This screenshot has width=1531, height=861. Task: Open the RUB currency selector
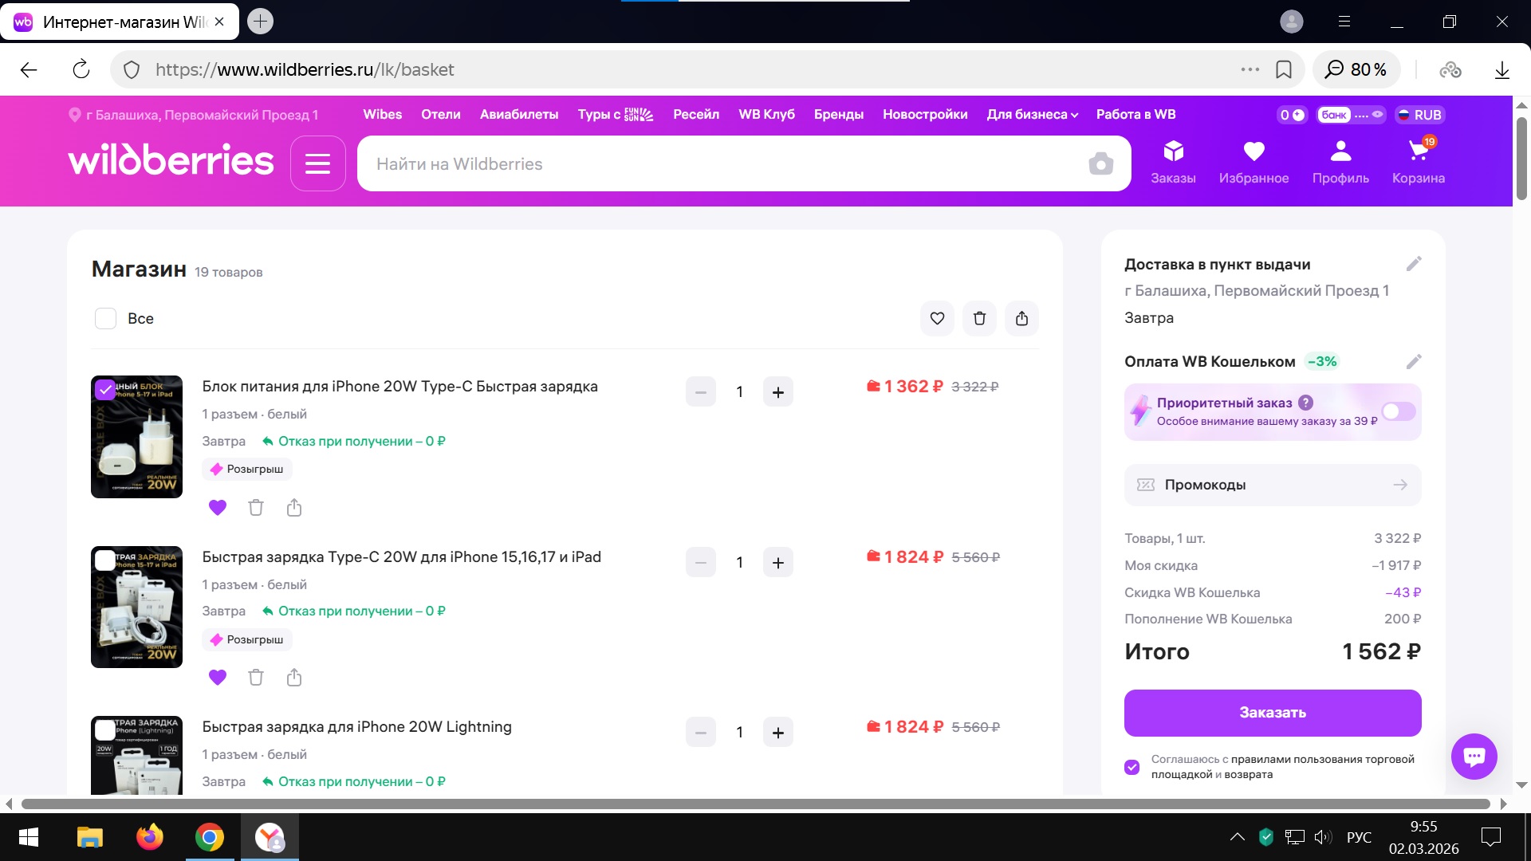pyautogui.click(x=1419, y=115)
